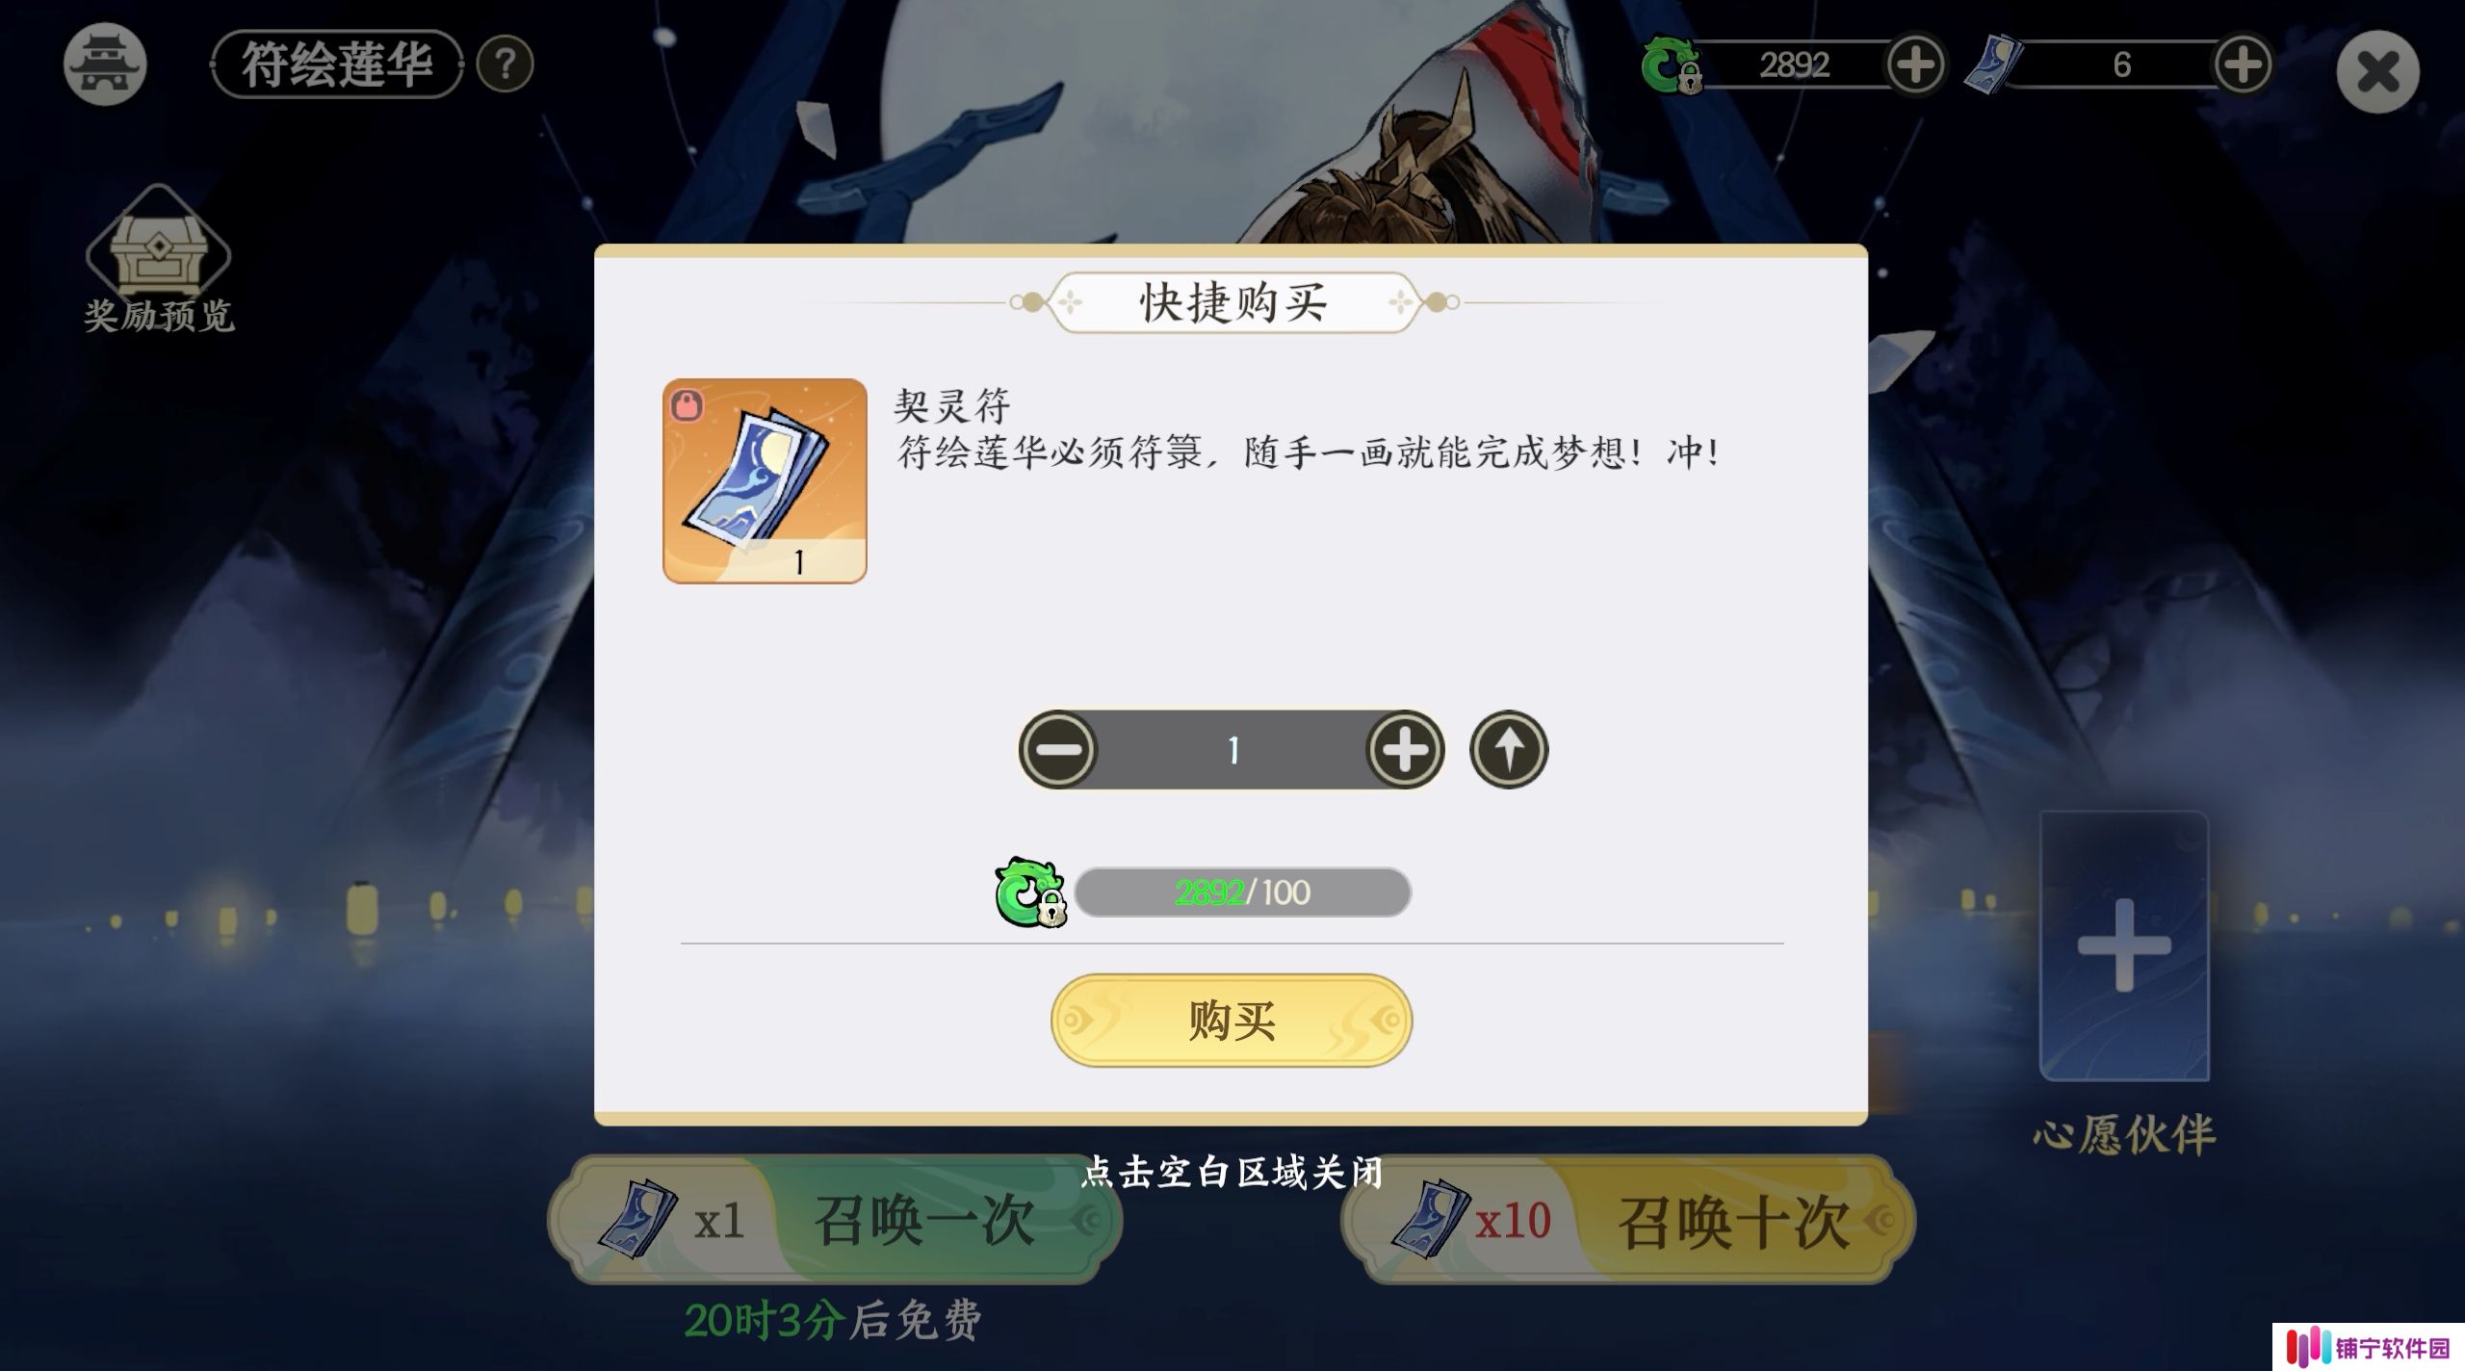Open the home pavilion icon

(x=105, y=64)
